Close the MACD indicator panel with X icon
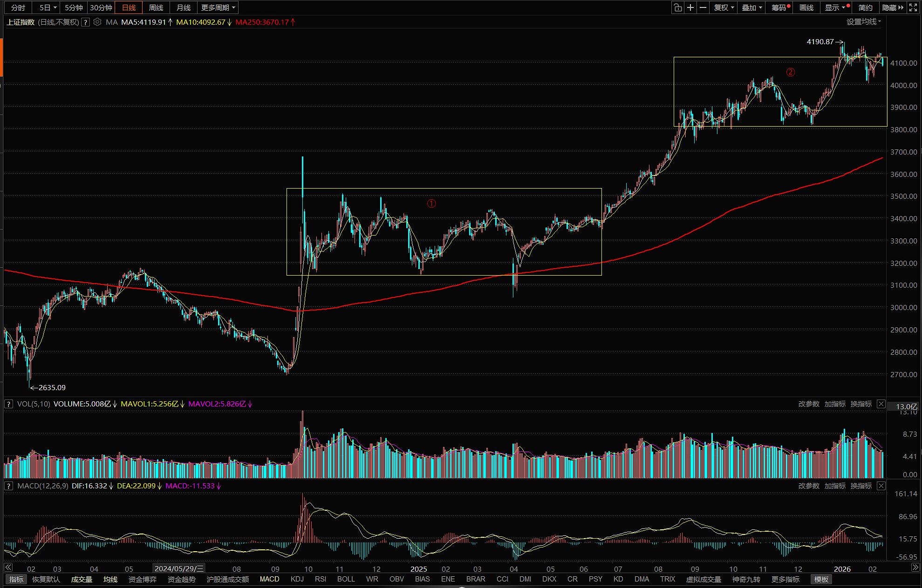This screenshot has width=922, height=588. point(881,486)
